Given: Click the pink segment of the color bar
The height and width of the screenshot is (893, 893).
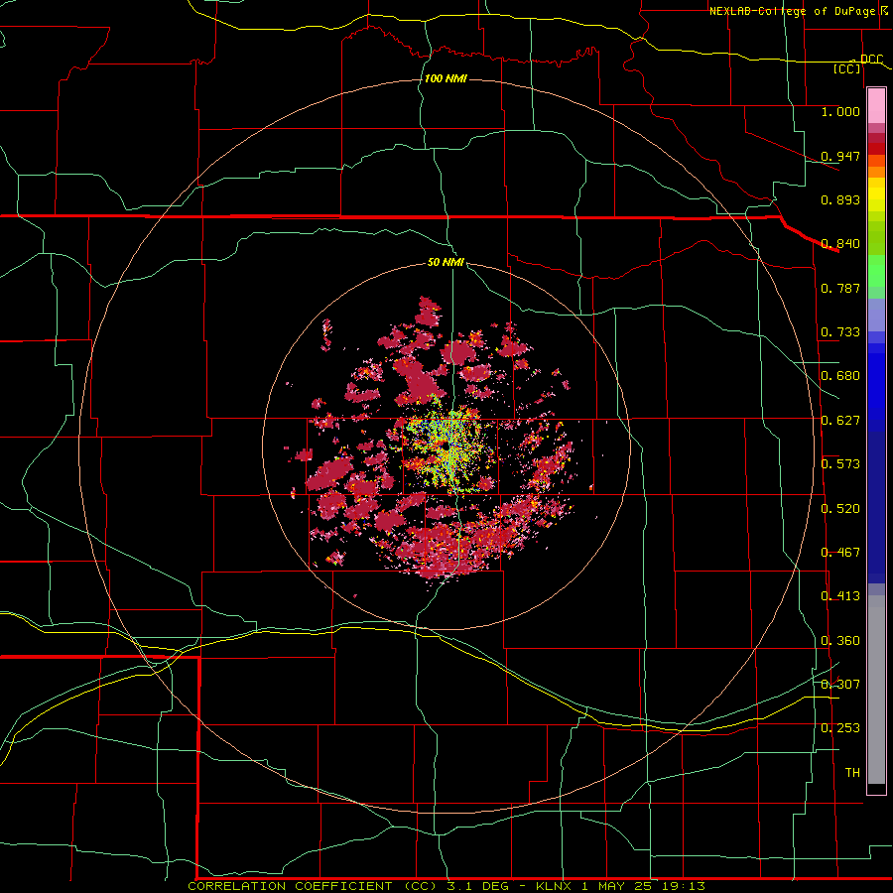Looking at the screenshot, I should tap(876, 106).
